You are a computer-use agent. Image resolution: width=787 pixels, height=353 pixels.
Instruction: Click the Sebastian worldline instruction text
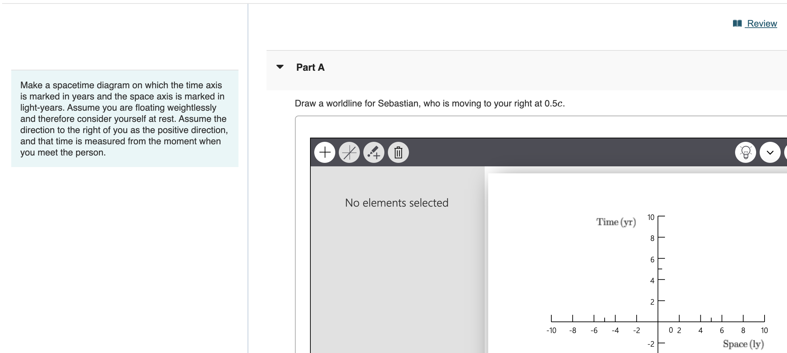[x=430, y=103]
